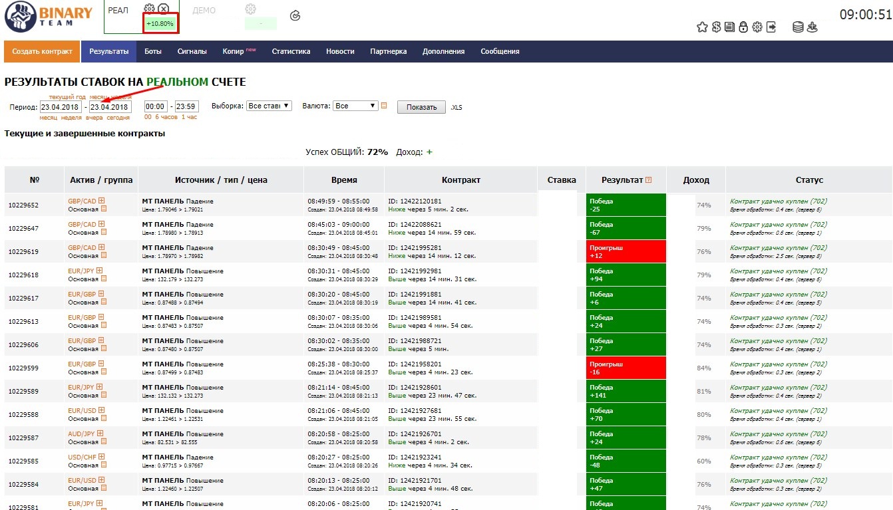The height and width of the screenshot is (510, 893).
Task: Click the circled X next to РЕАЛ
Action: pyautogui.click(x=163, y=9)
